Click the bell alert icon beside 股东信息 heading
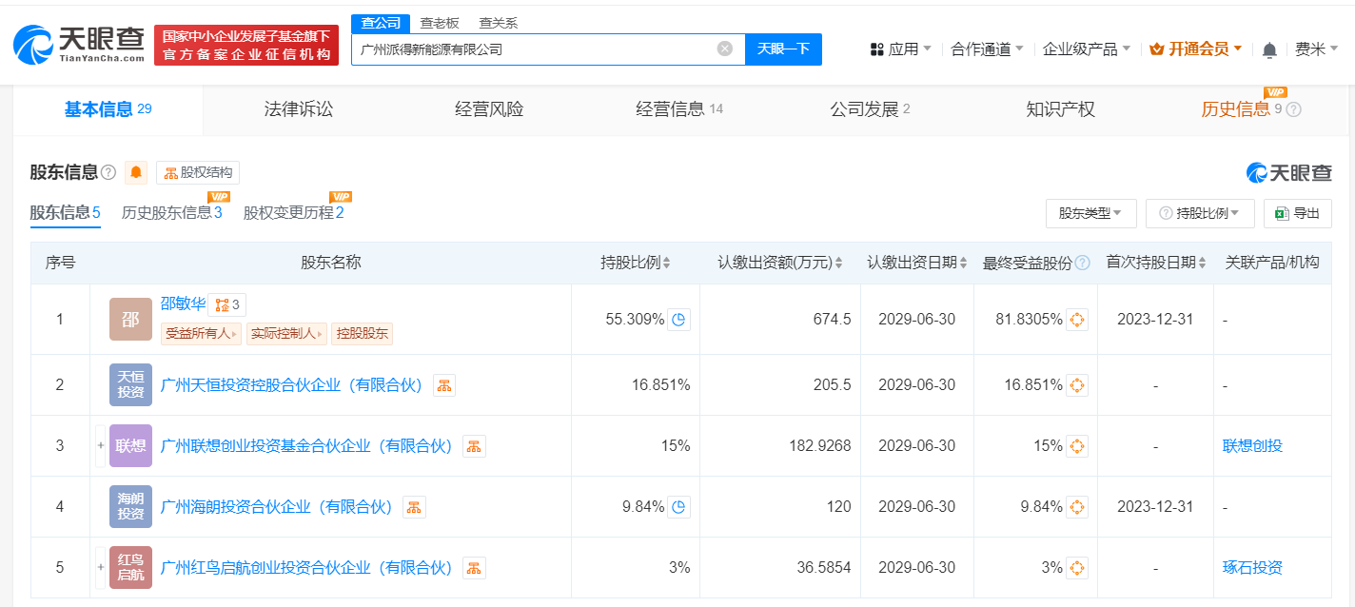The image size is (1355, 607). coord(135,172)
